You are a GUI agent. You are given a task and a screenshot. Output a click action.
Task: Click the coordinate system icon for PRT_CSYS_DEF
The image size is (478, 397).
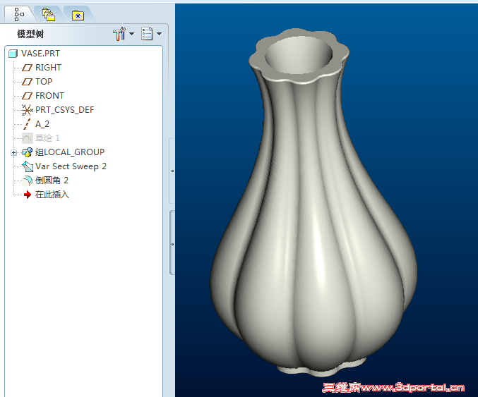[x=27, y=110]
